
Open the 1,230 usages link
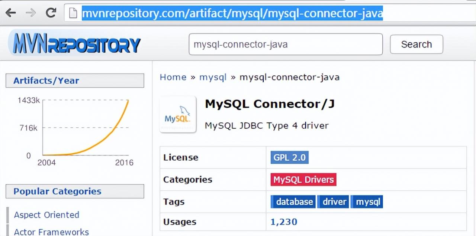284,222
